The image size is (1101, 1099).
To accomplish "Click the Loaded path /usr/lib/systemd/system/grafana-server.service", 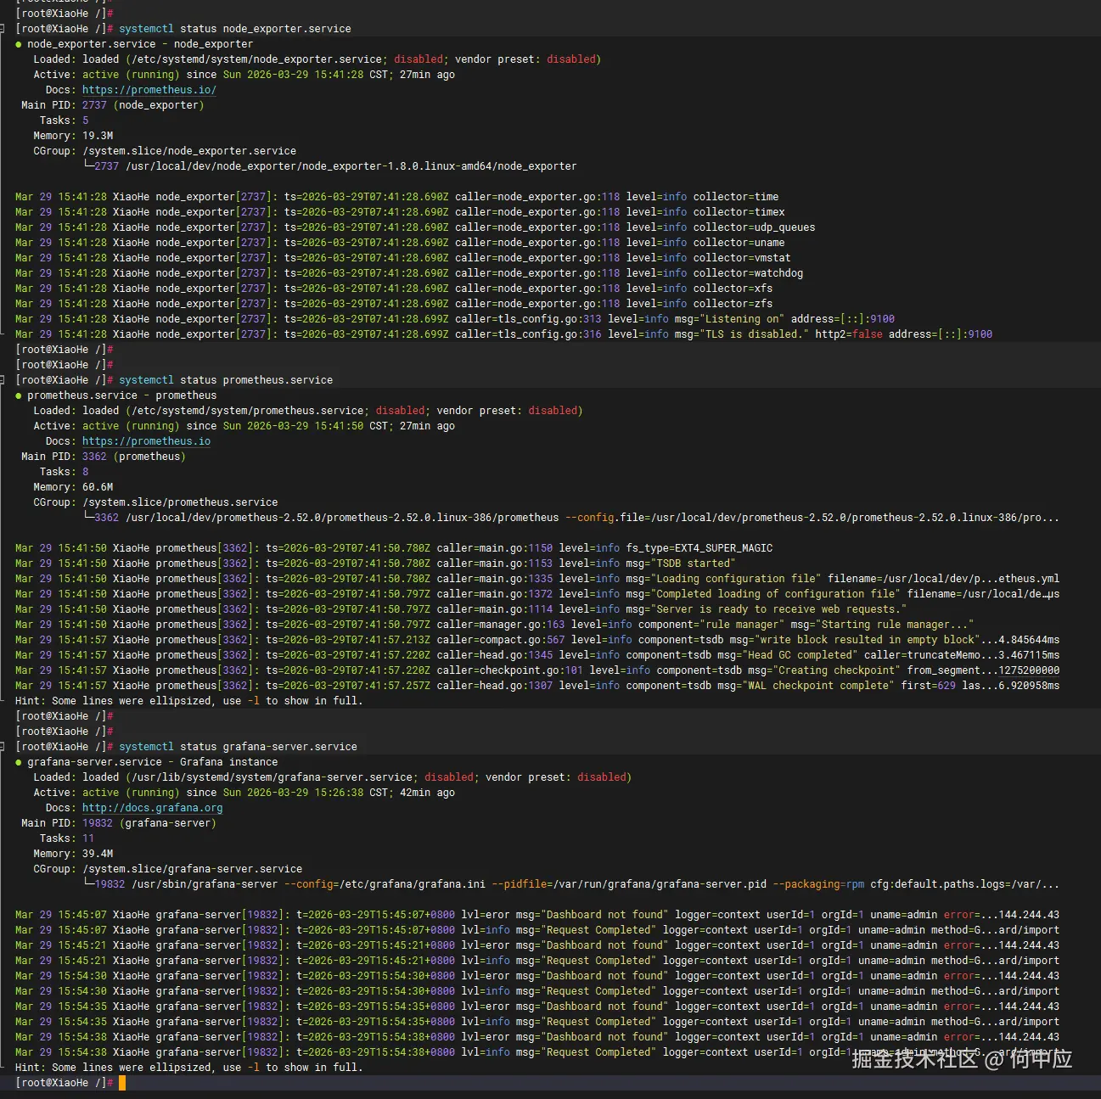I will point(272,777).
